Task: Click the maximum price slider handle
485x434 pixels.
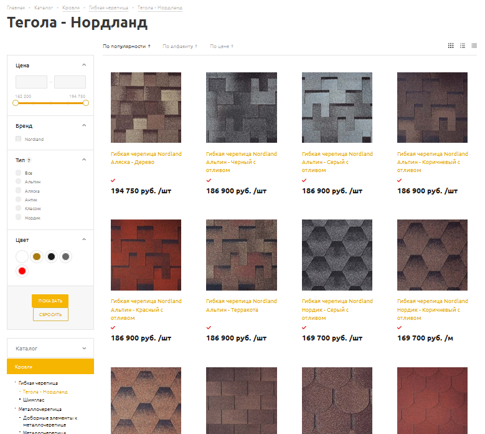Action: pyautogui.click(x=86, y=103)
